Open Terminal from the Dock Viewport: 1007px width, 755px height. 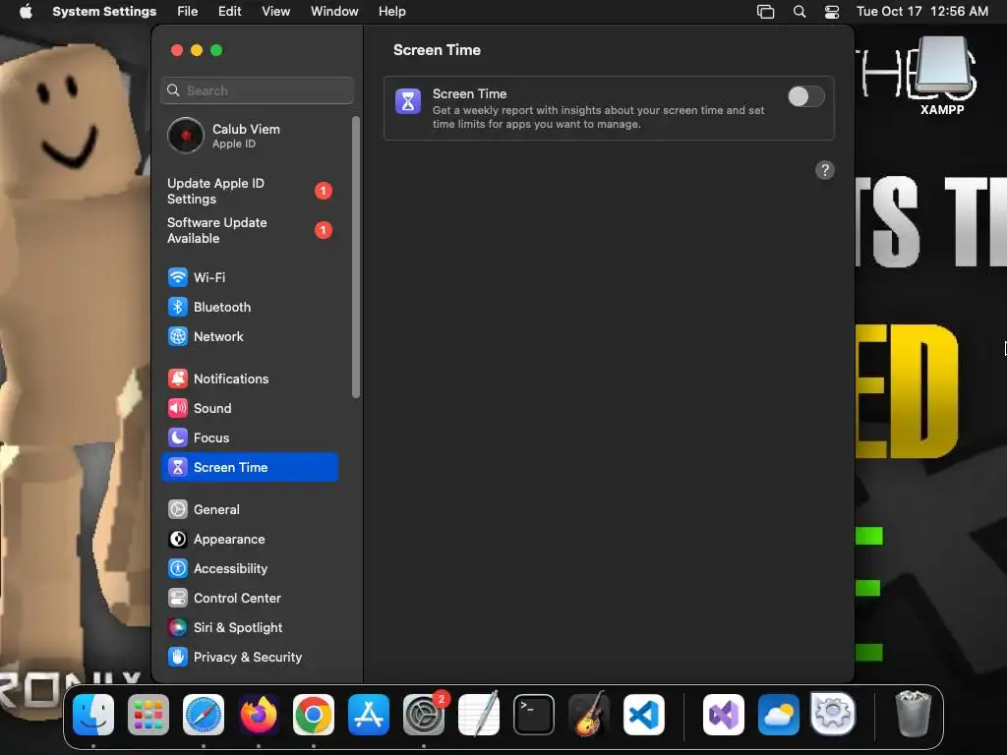pyautogui.click(x=534, y=715)
